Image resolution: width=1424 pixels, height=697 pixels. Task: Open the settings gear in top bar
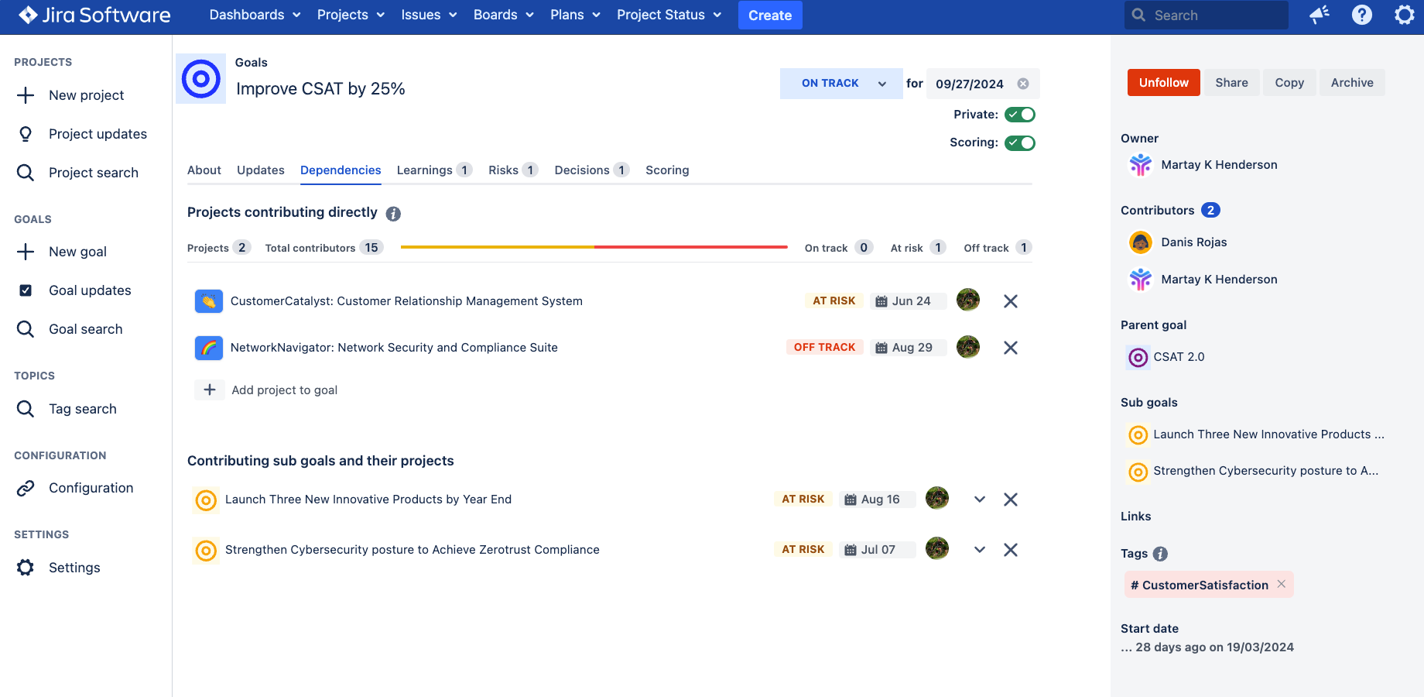point(1404,15)
